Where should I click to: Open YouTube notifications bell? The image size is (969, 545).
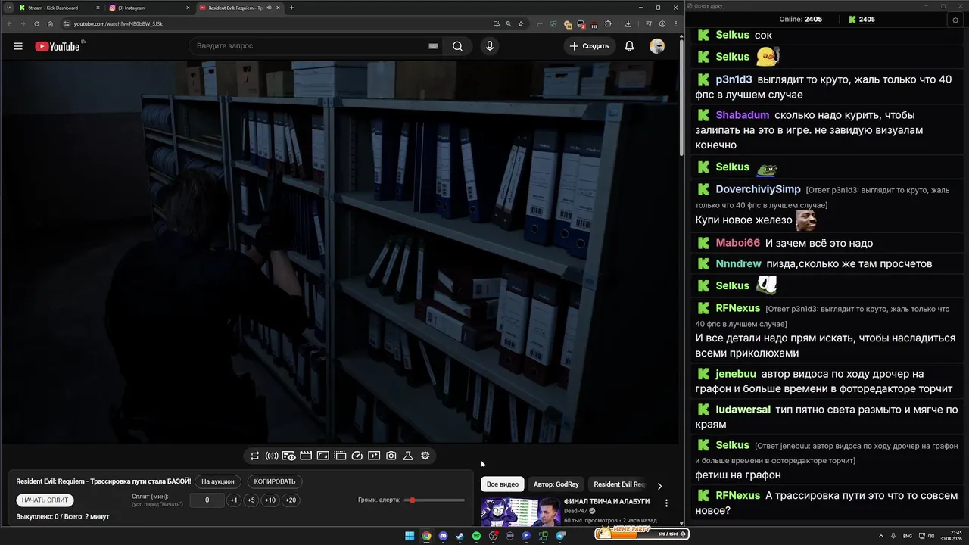pyautogui.click(x=629, y=46)
